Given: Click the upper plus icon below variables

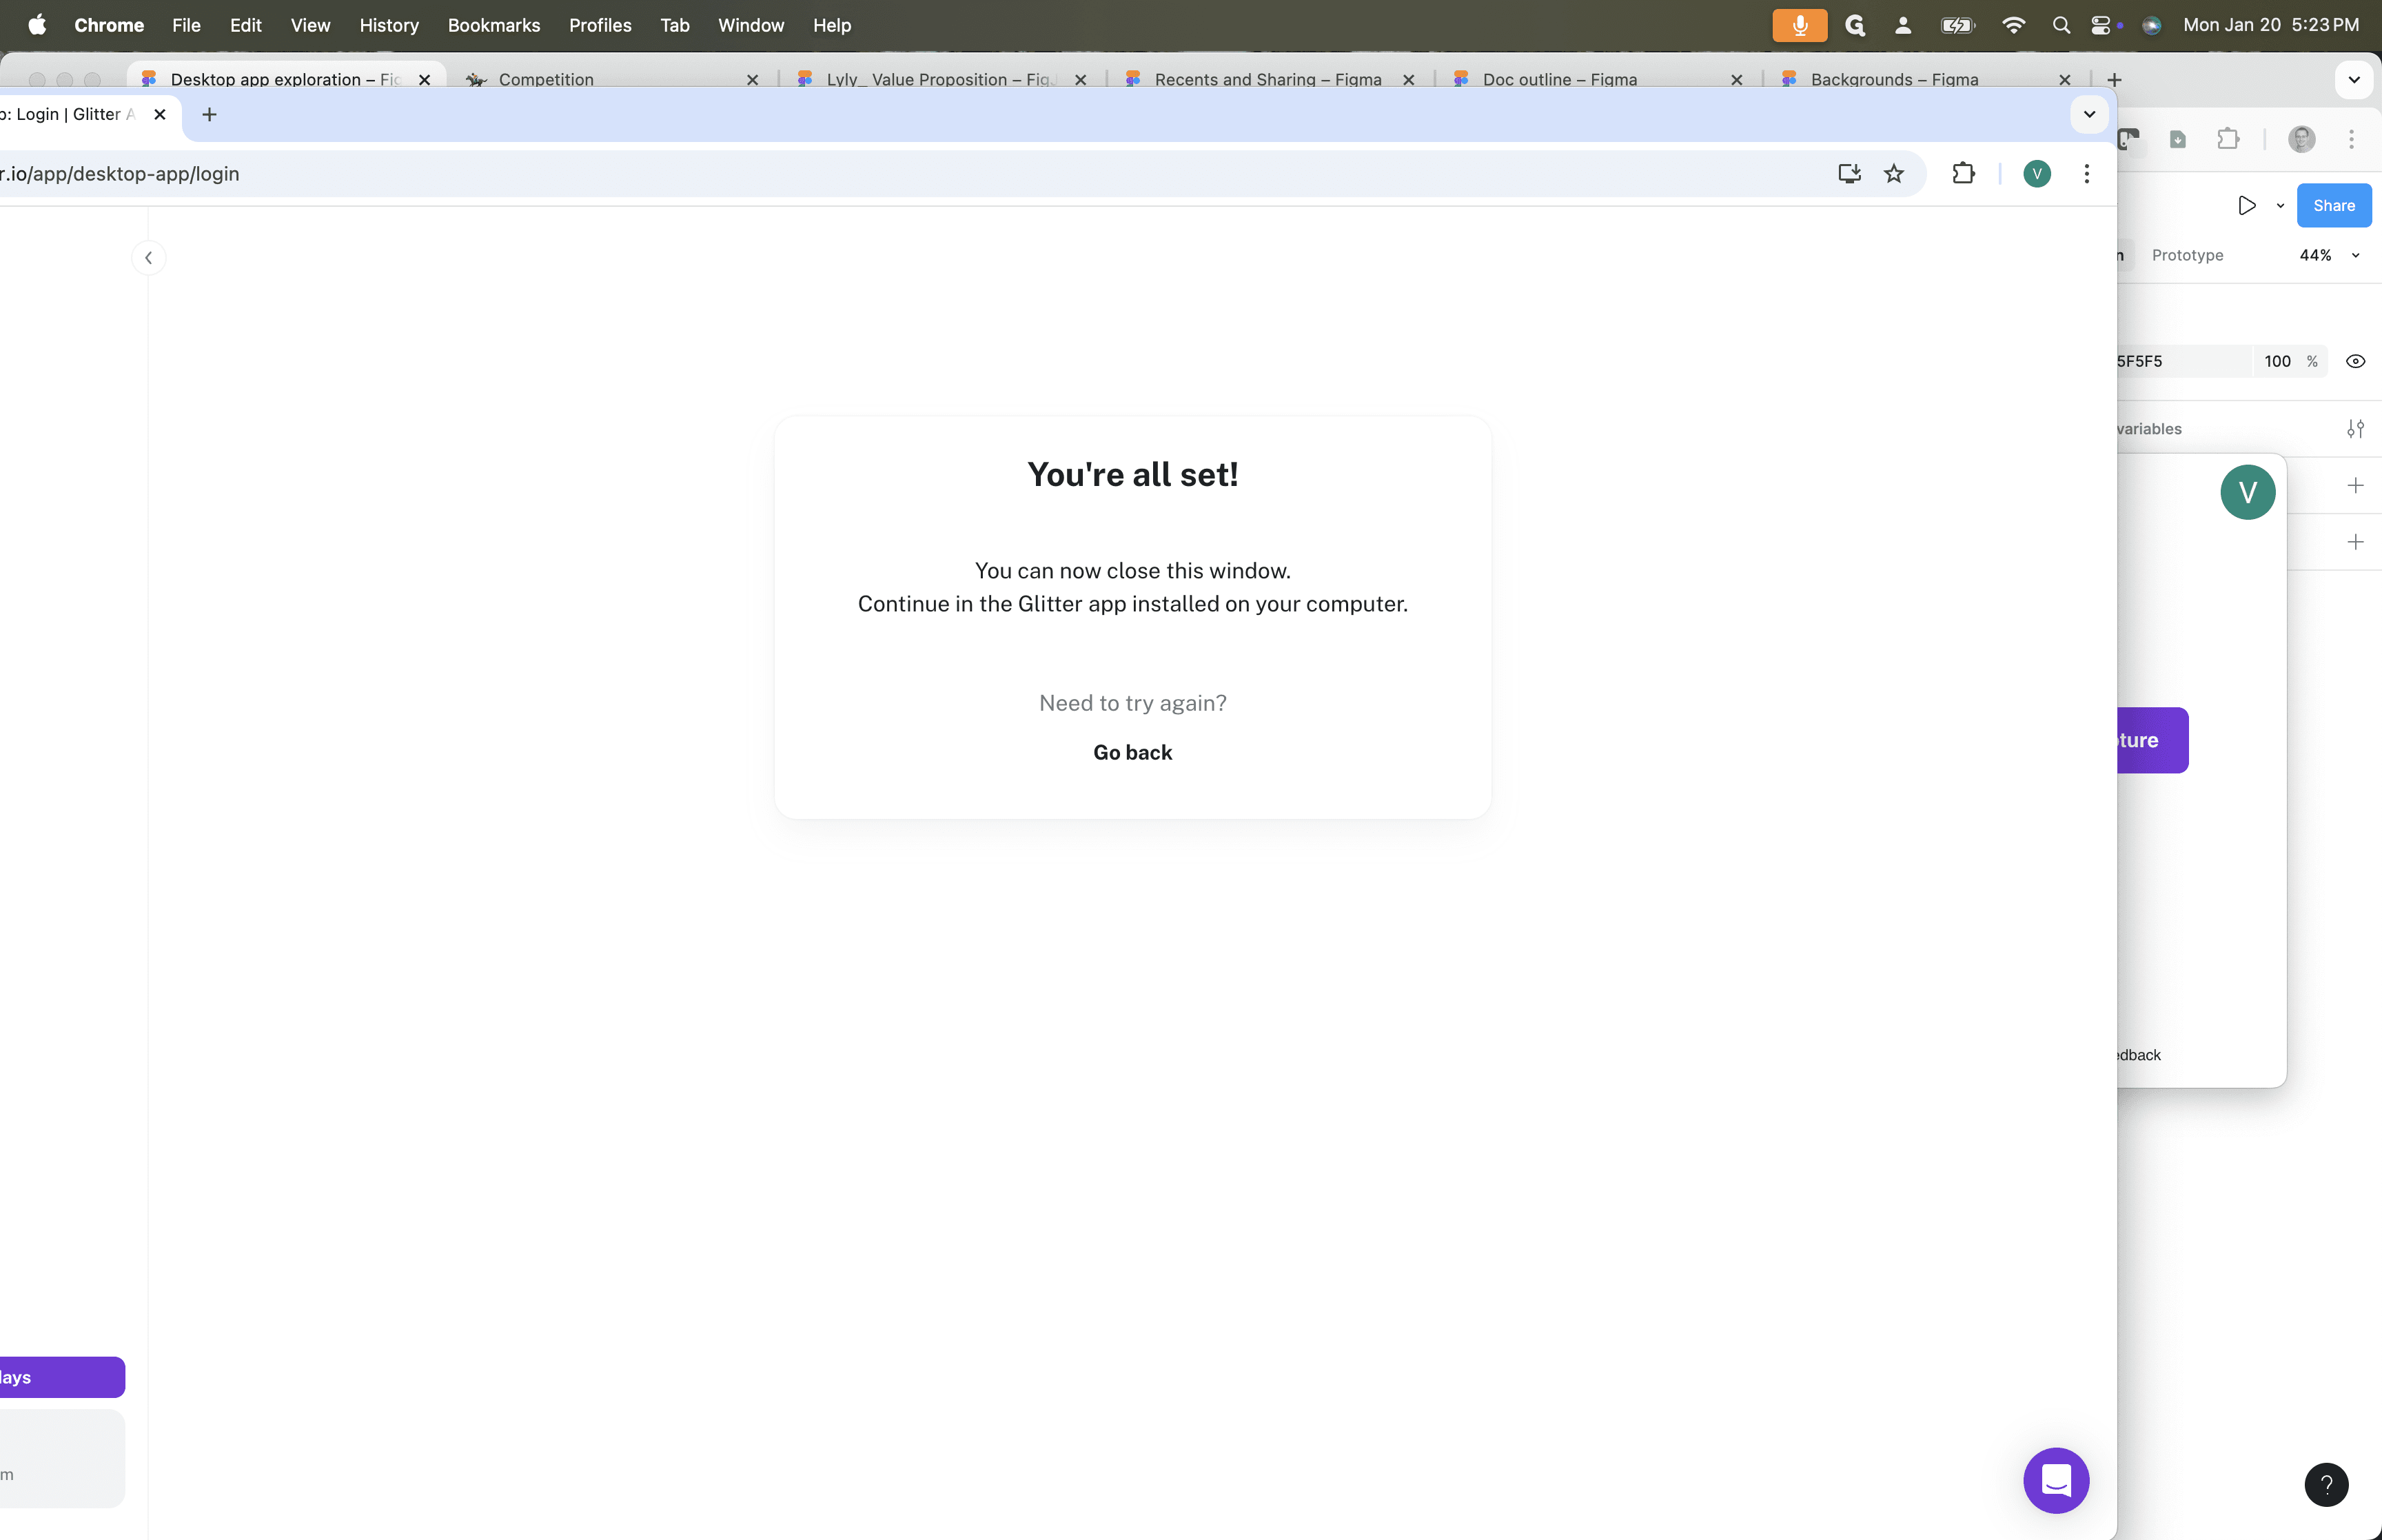Looking at the screenshot, I should 2355,486.
